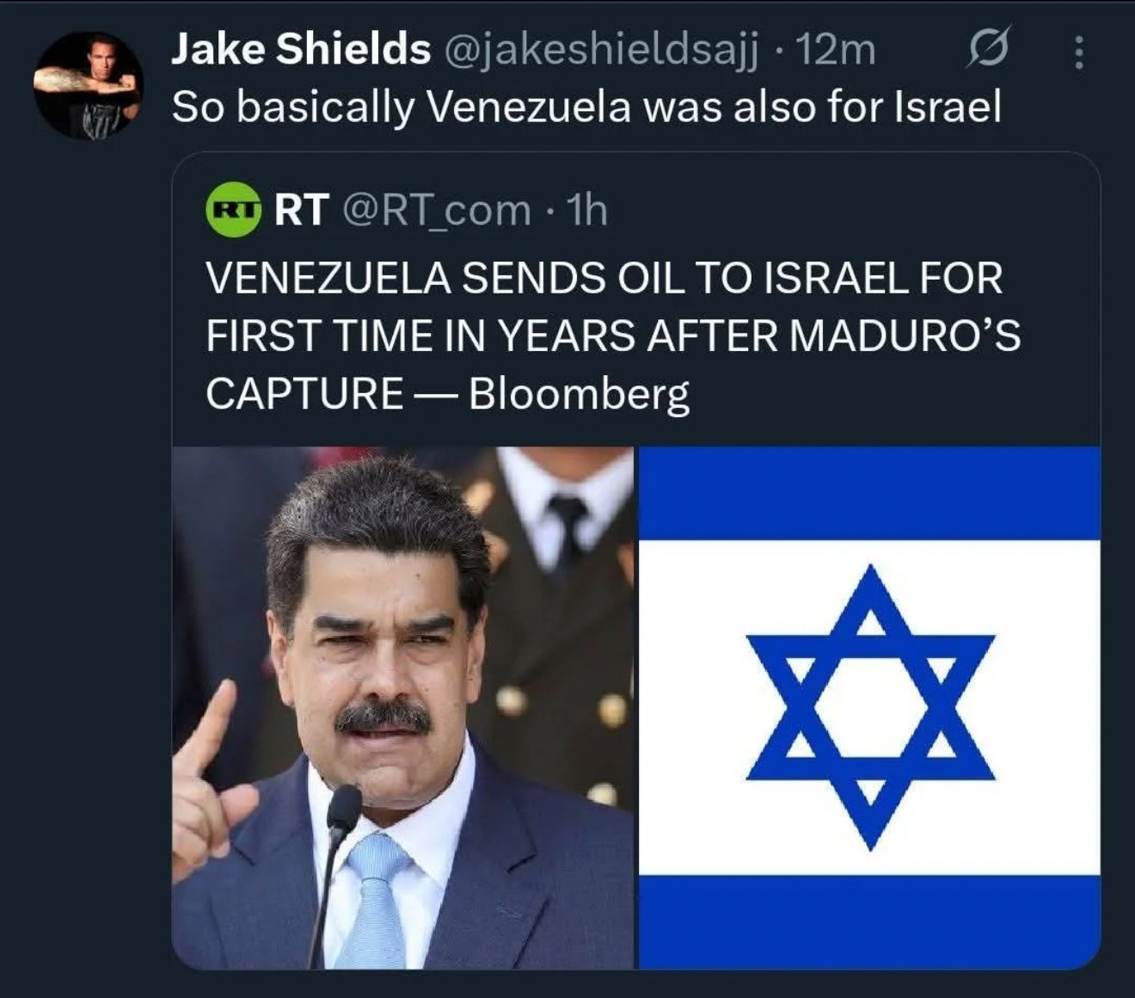Open Jake Shields' profile picture
Screen dimensions: 1135x998
(x=88, y=85)
